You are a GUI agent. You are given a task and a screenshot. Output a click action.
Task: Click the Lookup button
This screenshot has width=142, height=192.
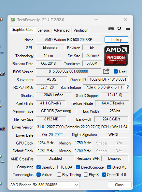coord(117,40)
